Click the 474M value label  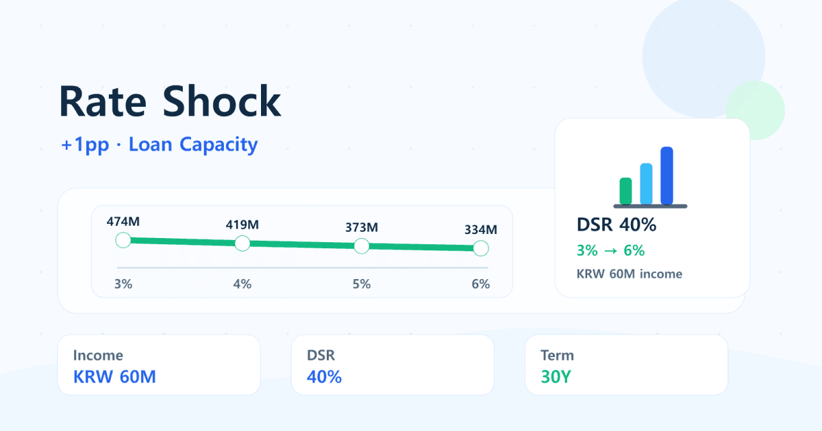[x=123, y=222]
